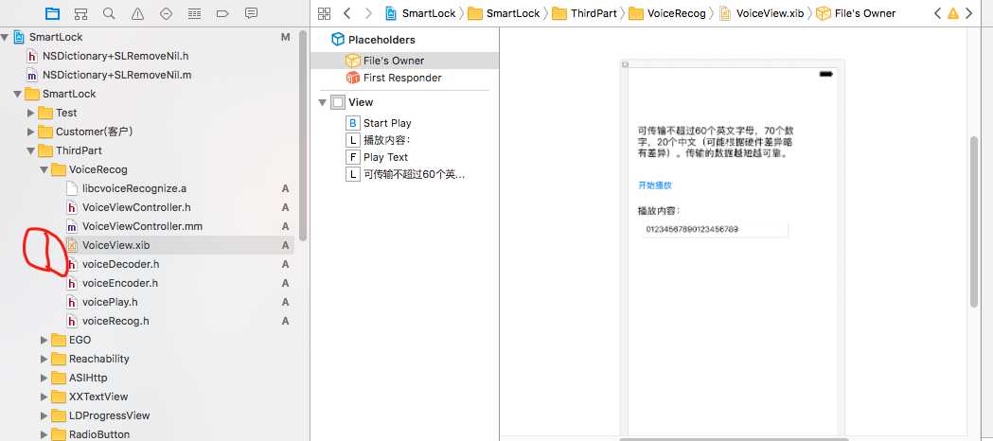Expand the ASIHttp folder

[x=44, y=378]
